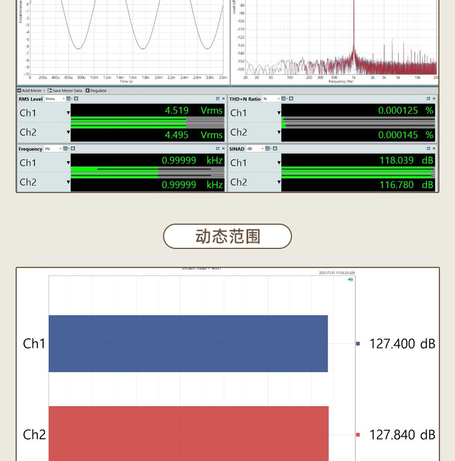This screenshot has height=461, width=455.
Task: Click the RMS Level auto-range square icon
Action: [x=76, y=99]
